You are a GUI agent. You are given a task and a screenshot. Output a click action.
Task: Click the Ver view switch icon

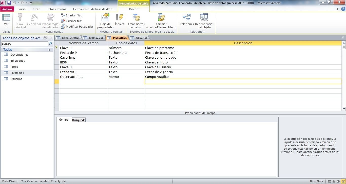[6, 18]
